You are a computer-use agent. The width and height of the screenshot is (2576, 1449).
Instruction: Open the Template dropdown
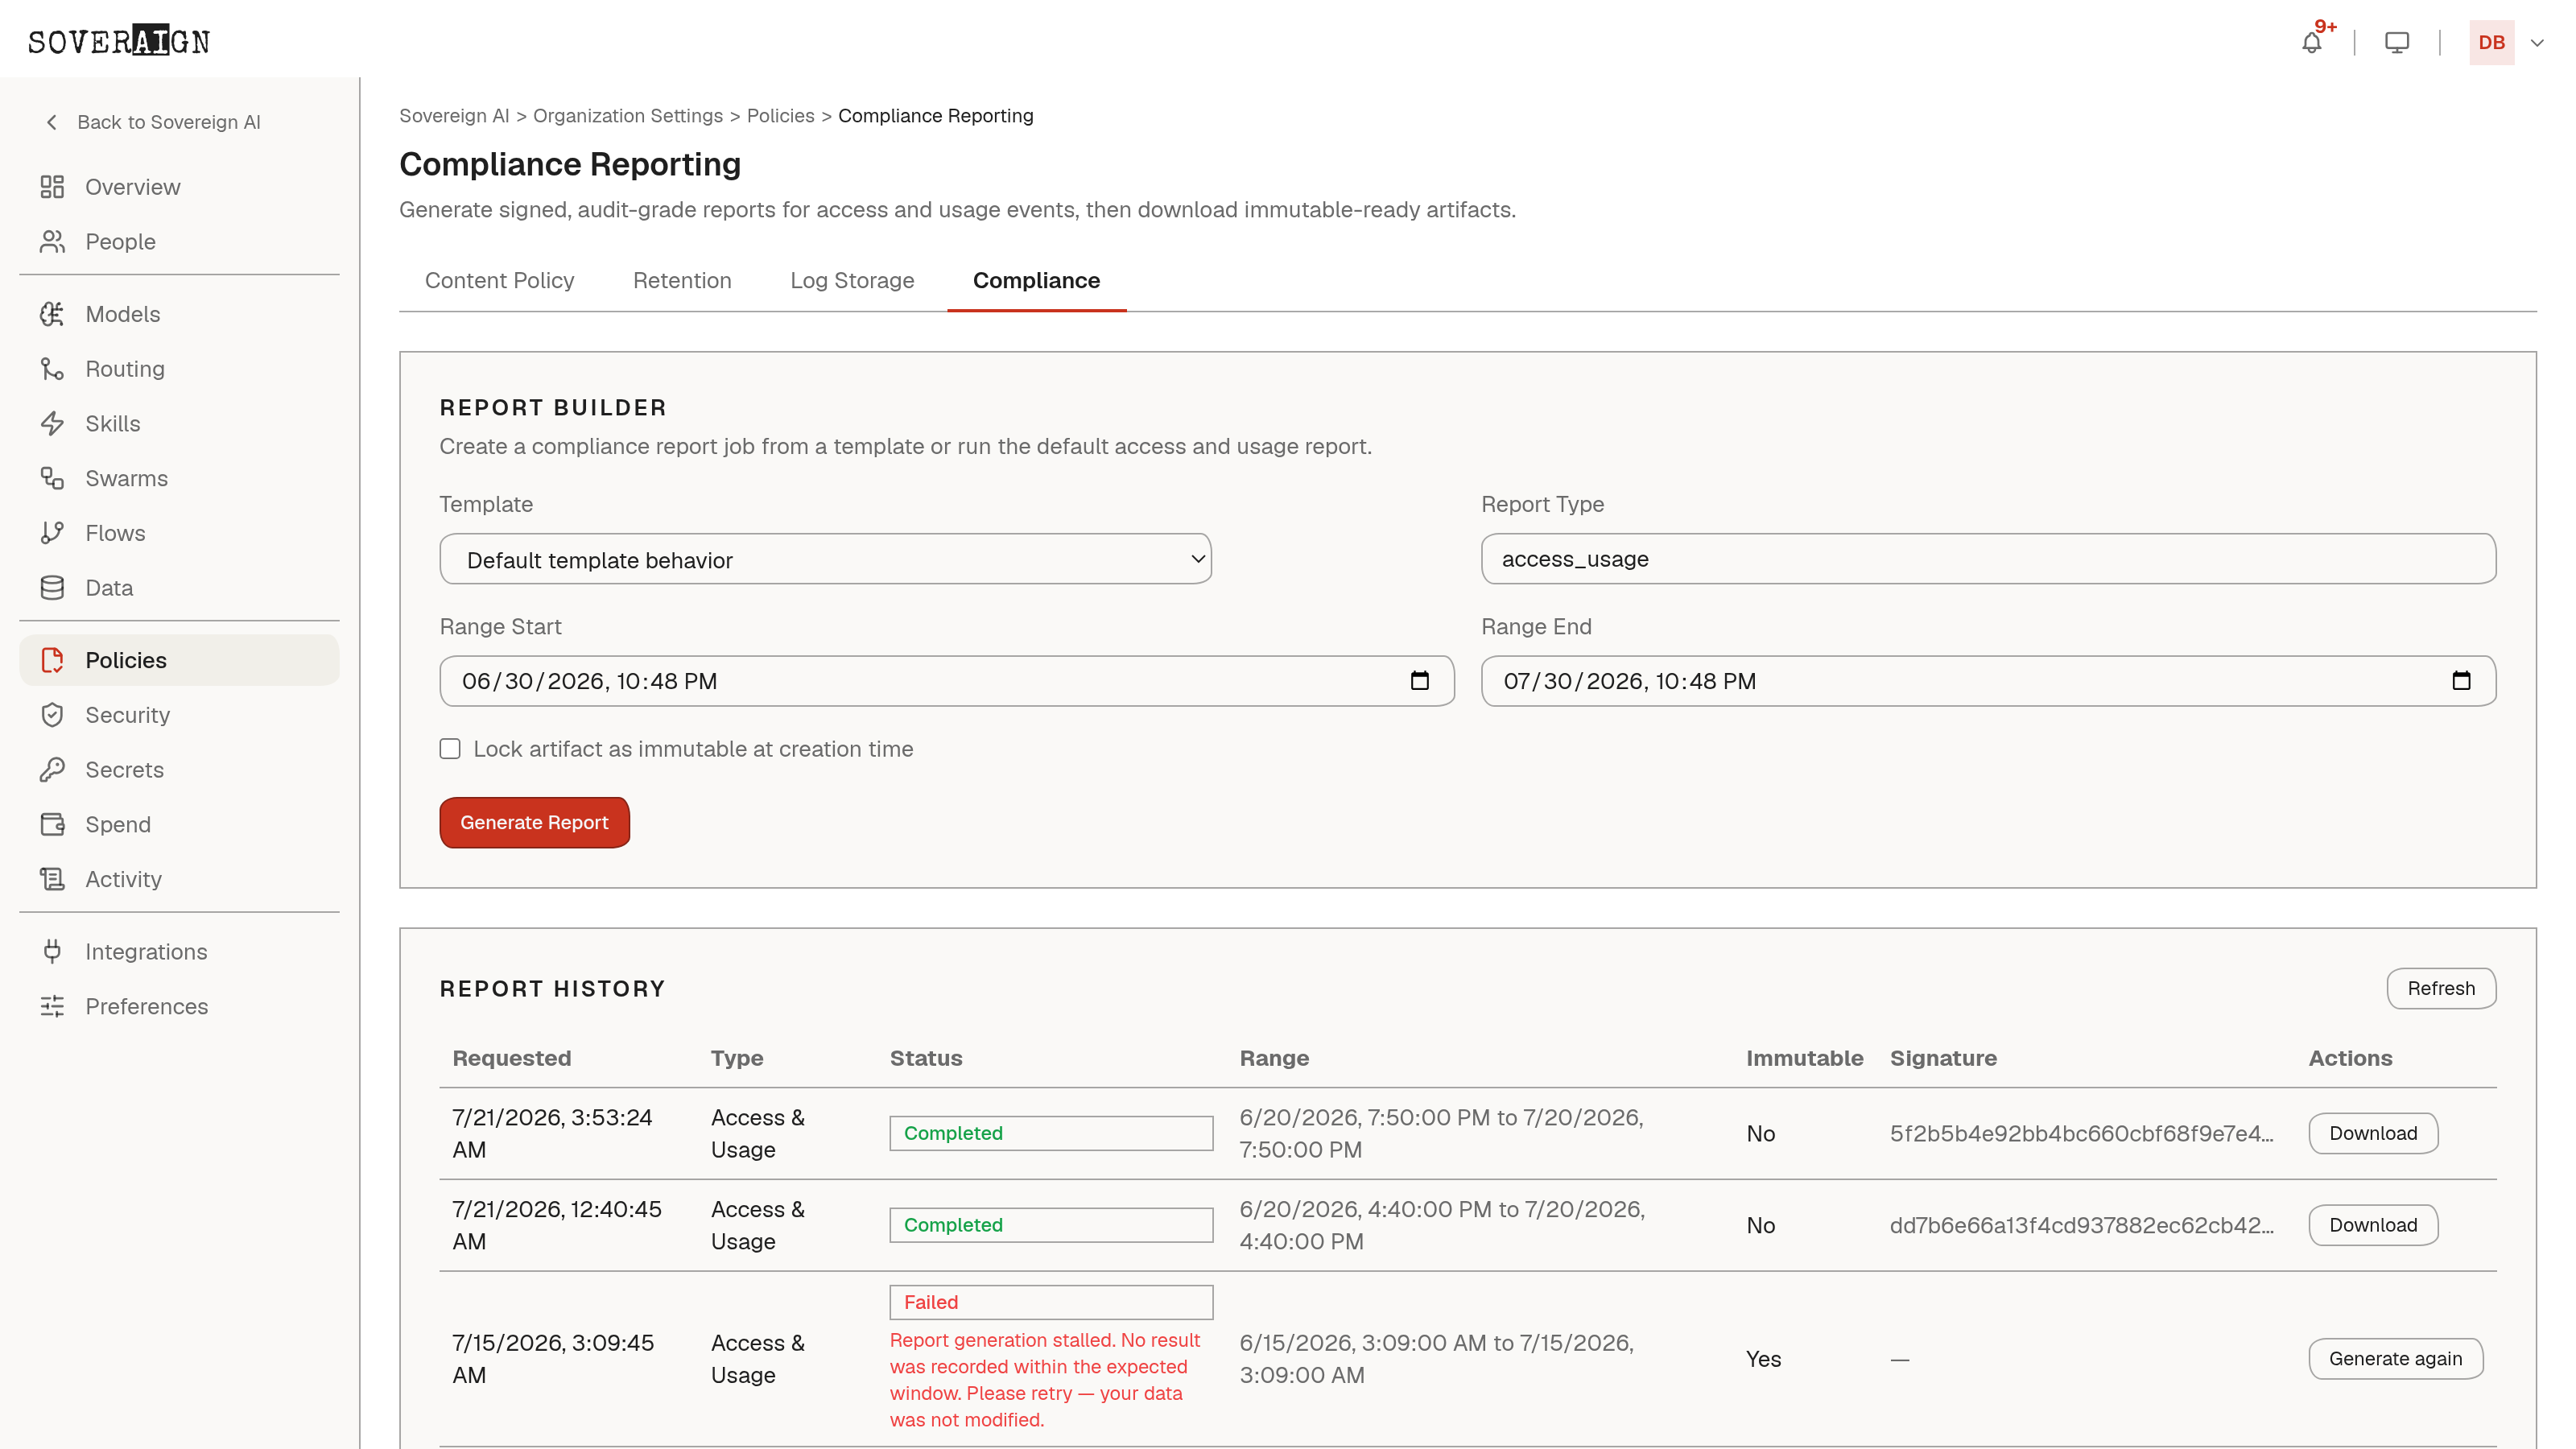pyautogui.click(x=825, y=559)
